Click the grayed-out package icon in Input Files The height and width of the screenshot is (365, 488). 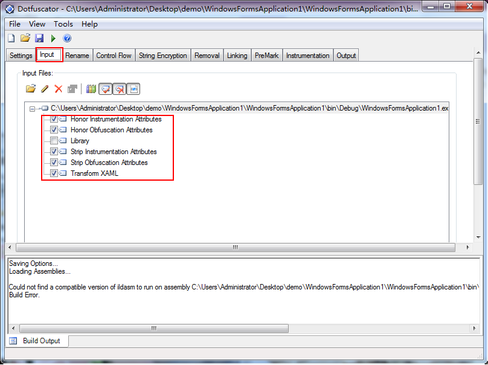72,89
